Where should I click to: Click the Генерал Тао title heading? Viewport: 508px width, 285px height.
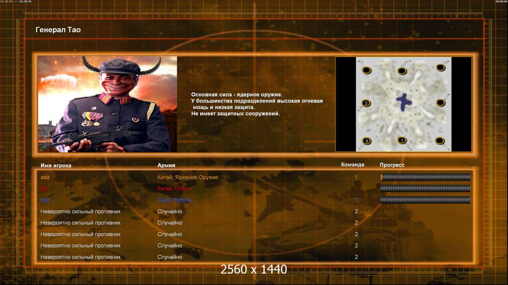click(x=58, y=30)
